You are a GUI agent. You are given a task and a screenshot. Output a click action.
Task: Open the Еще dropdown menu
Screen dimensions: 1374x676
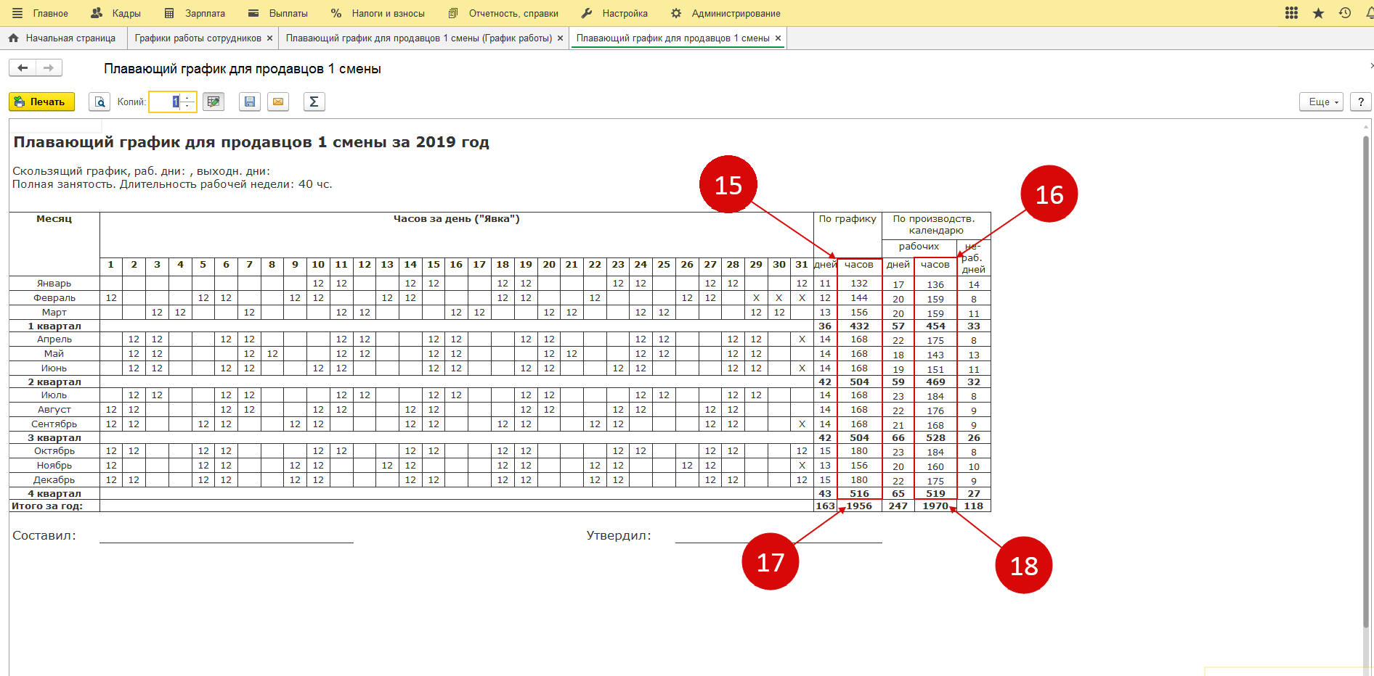pyautogui.click(x=1321, y=102)
